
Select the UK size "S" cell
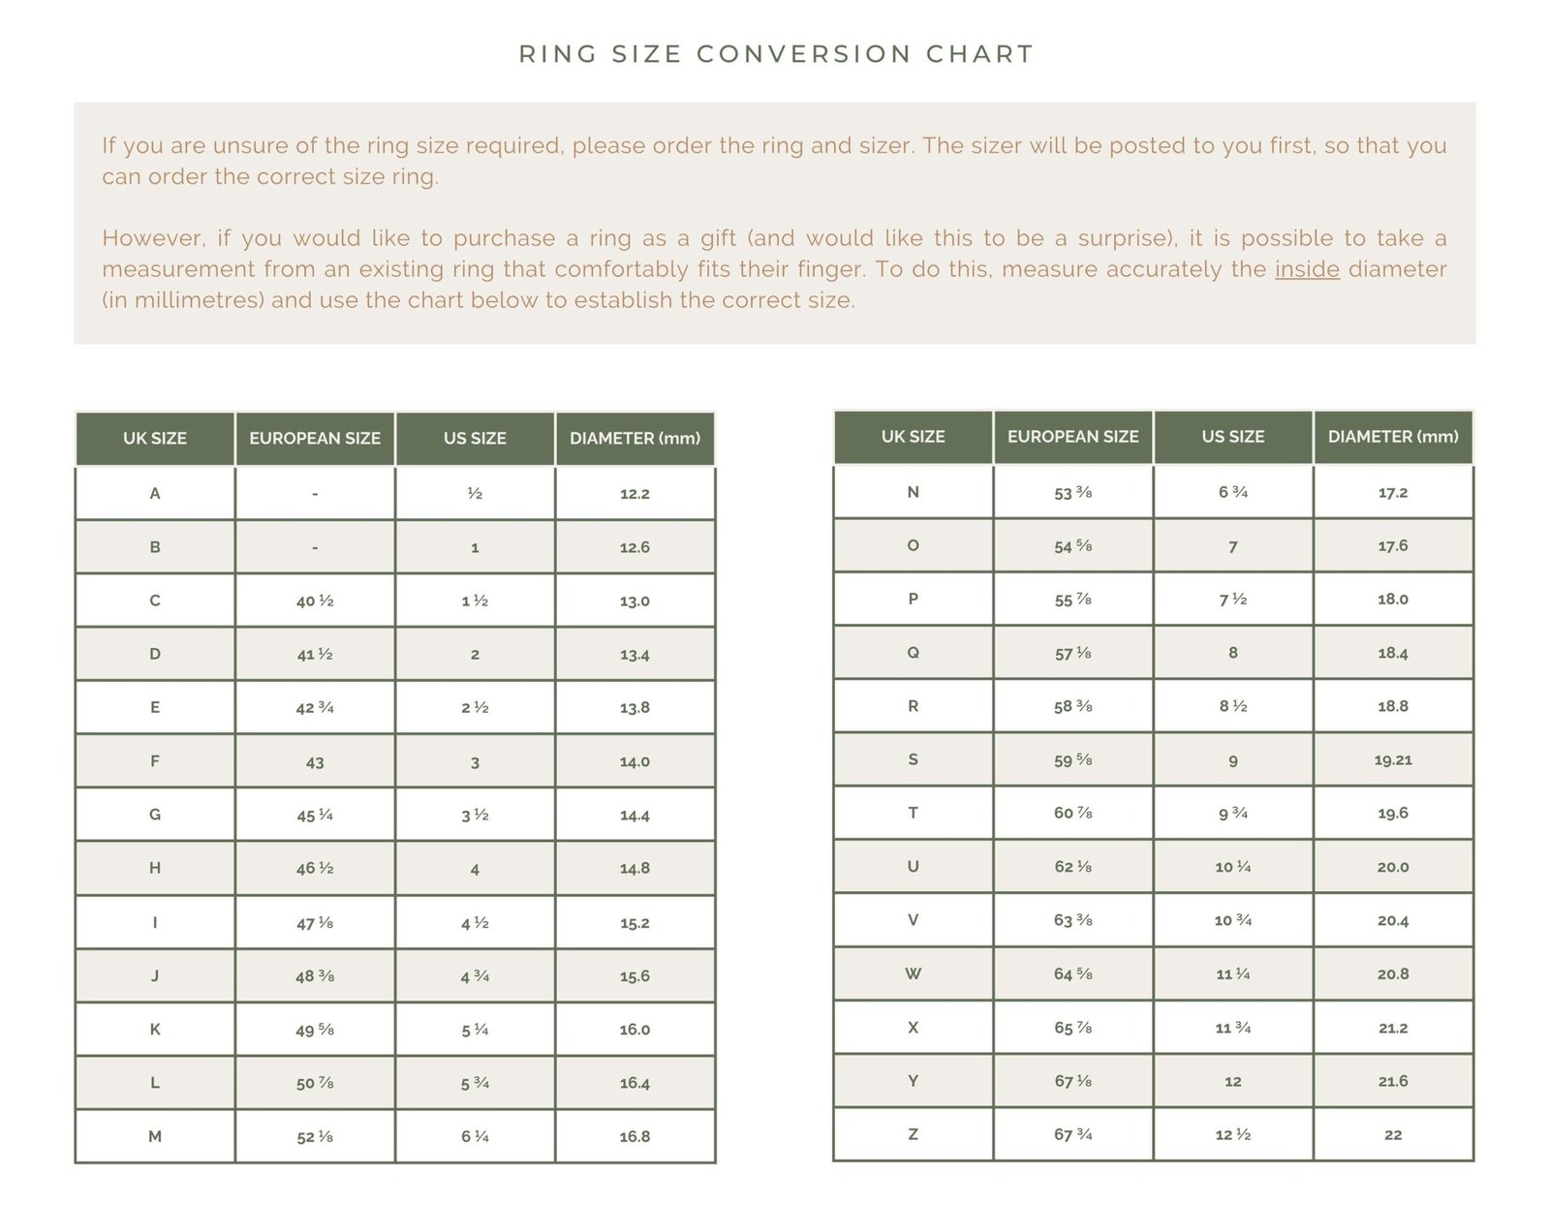click(913, 759)
